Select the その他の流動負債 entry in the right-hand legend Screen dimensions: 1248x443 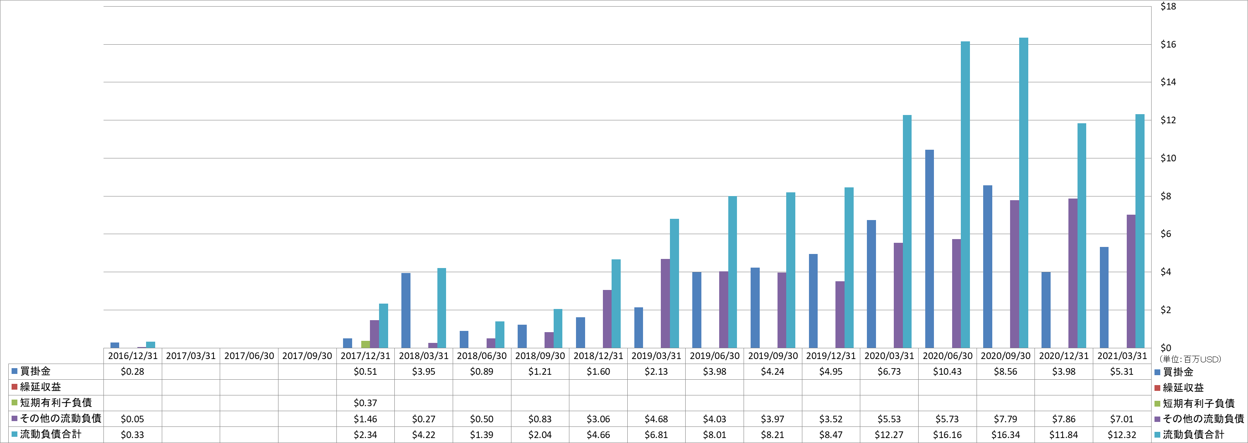pyautogui.click(x=1200, y=418)
